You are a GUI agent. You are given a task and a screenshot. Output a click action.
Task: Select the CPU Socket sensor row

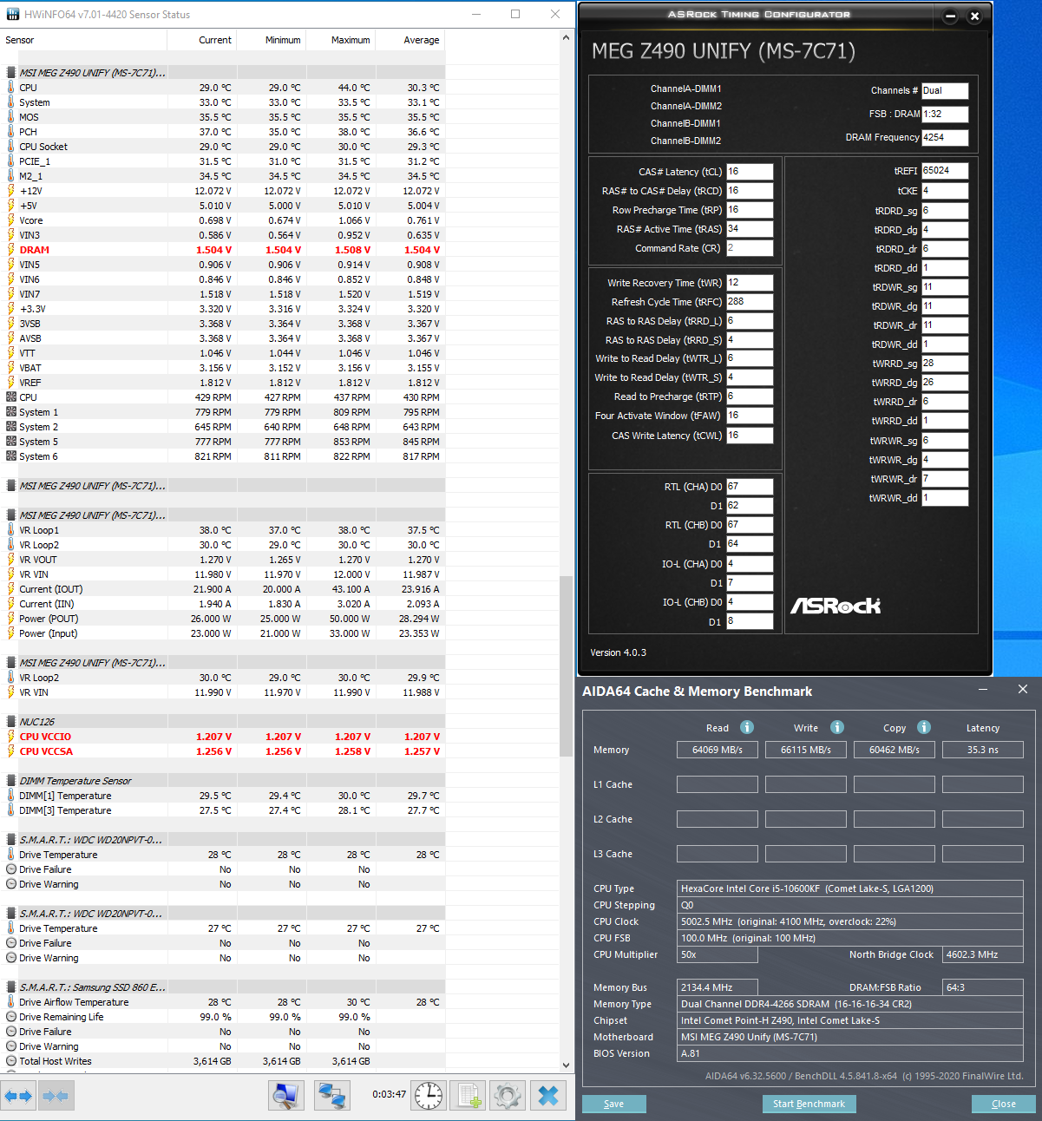point(224,147)
